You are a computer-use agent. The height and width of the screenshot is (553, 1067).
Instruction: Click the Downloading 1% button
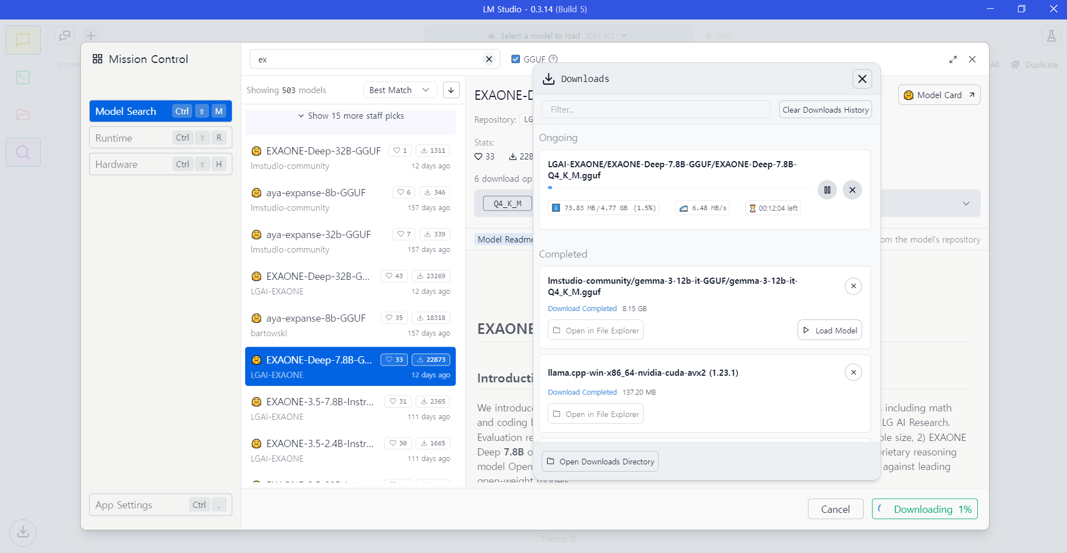pyautogui.click(x=925, y=509)
